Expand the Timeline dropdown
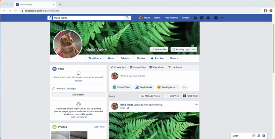The image size is (275, 139). pyautogui.click(x=95, y=58)
